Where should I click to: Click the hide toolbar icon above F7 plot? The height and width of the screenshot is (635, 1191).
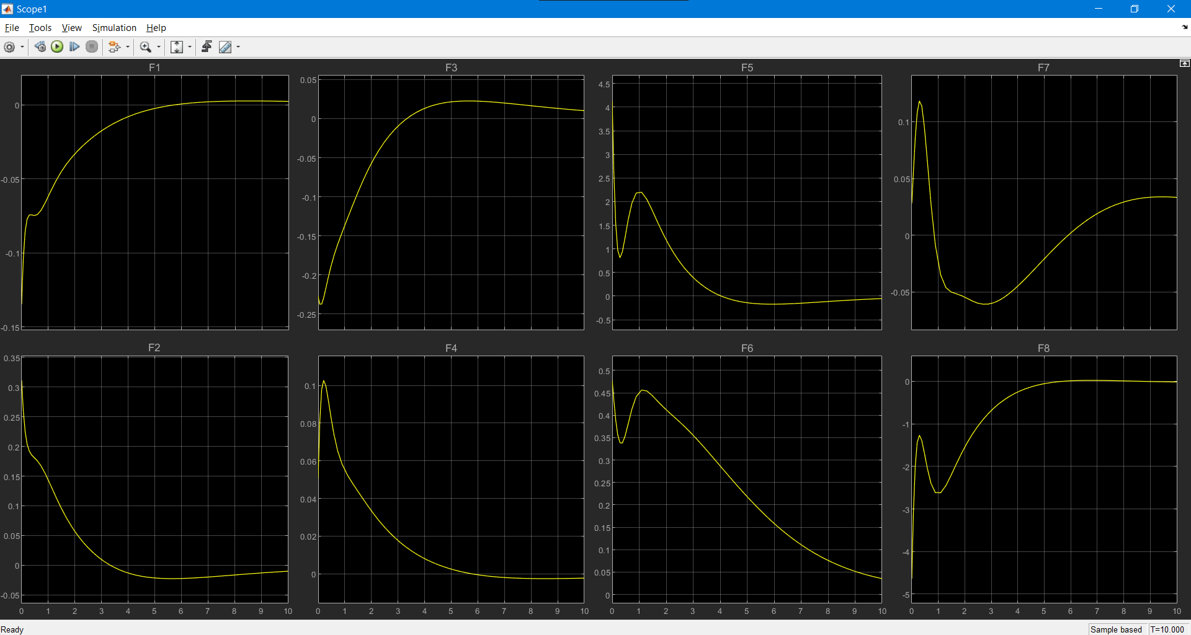click(1184, 64)
